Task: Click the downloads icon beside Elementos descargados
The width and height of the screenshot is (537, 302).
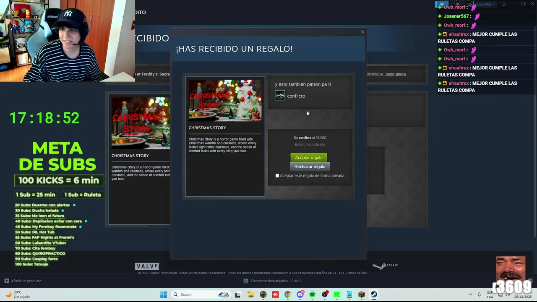Action: 246,281
